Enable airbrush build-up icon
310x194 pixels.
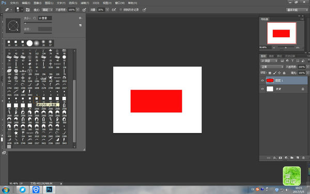coord(114,10)
